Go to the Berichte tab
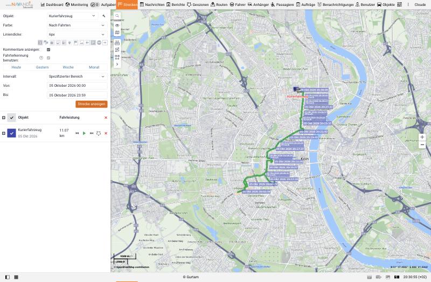431x282 pixels. (x=176, y=5)
